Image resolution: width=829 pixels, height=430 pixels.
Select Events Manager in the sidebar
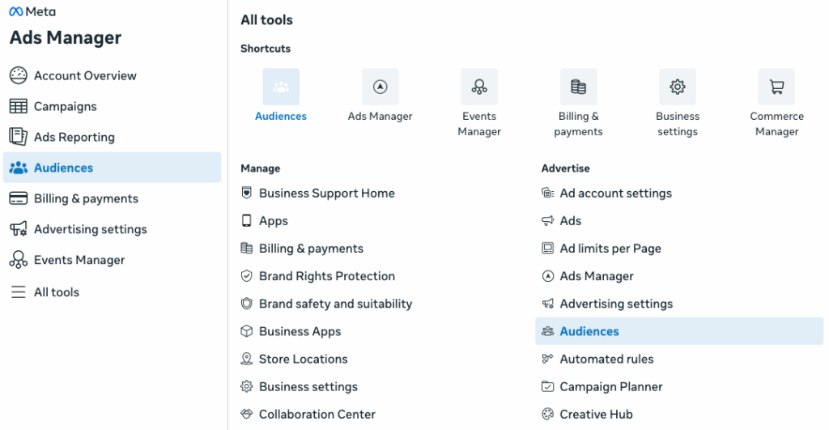point(112,260)
